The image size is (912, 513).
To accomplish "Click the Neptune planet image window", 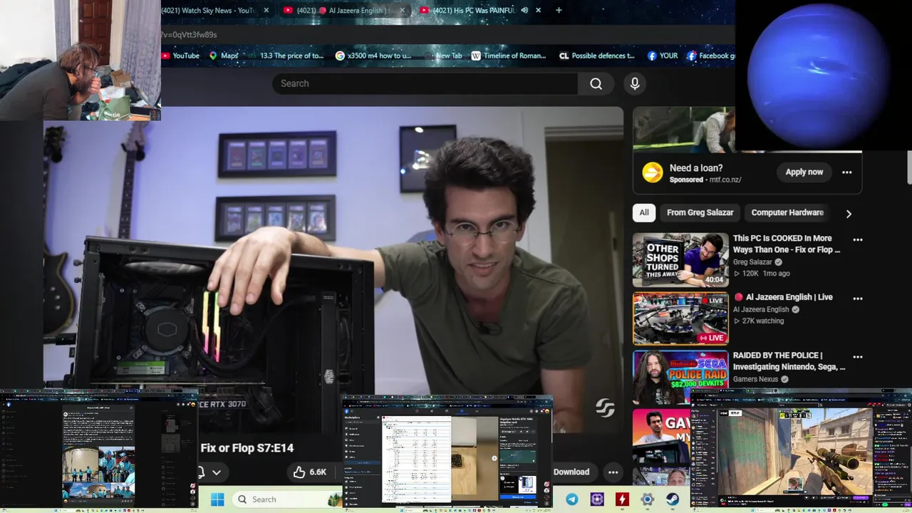I will 823,76.
